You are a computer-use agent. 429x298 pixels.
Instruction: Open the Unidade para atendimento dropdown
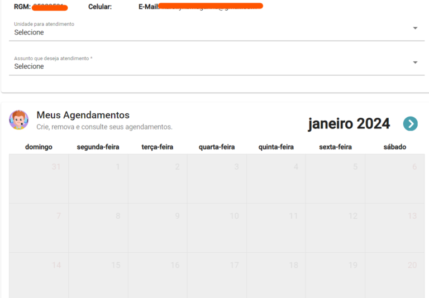point(212,32)
